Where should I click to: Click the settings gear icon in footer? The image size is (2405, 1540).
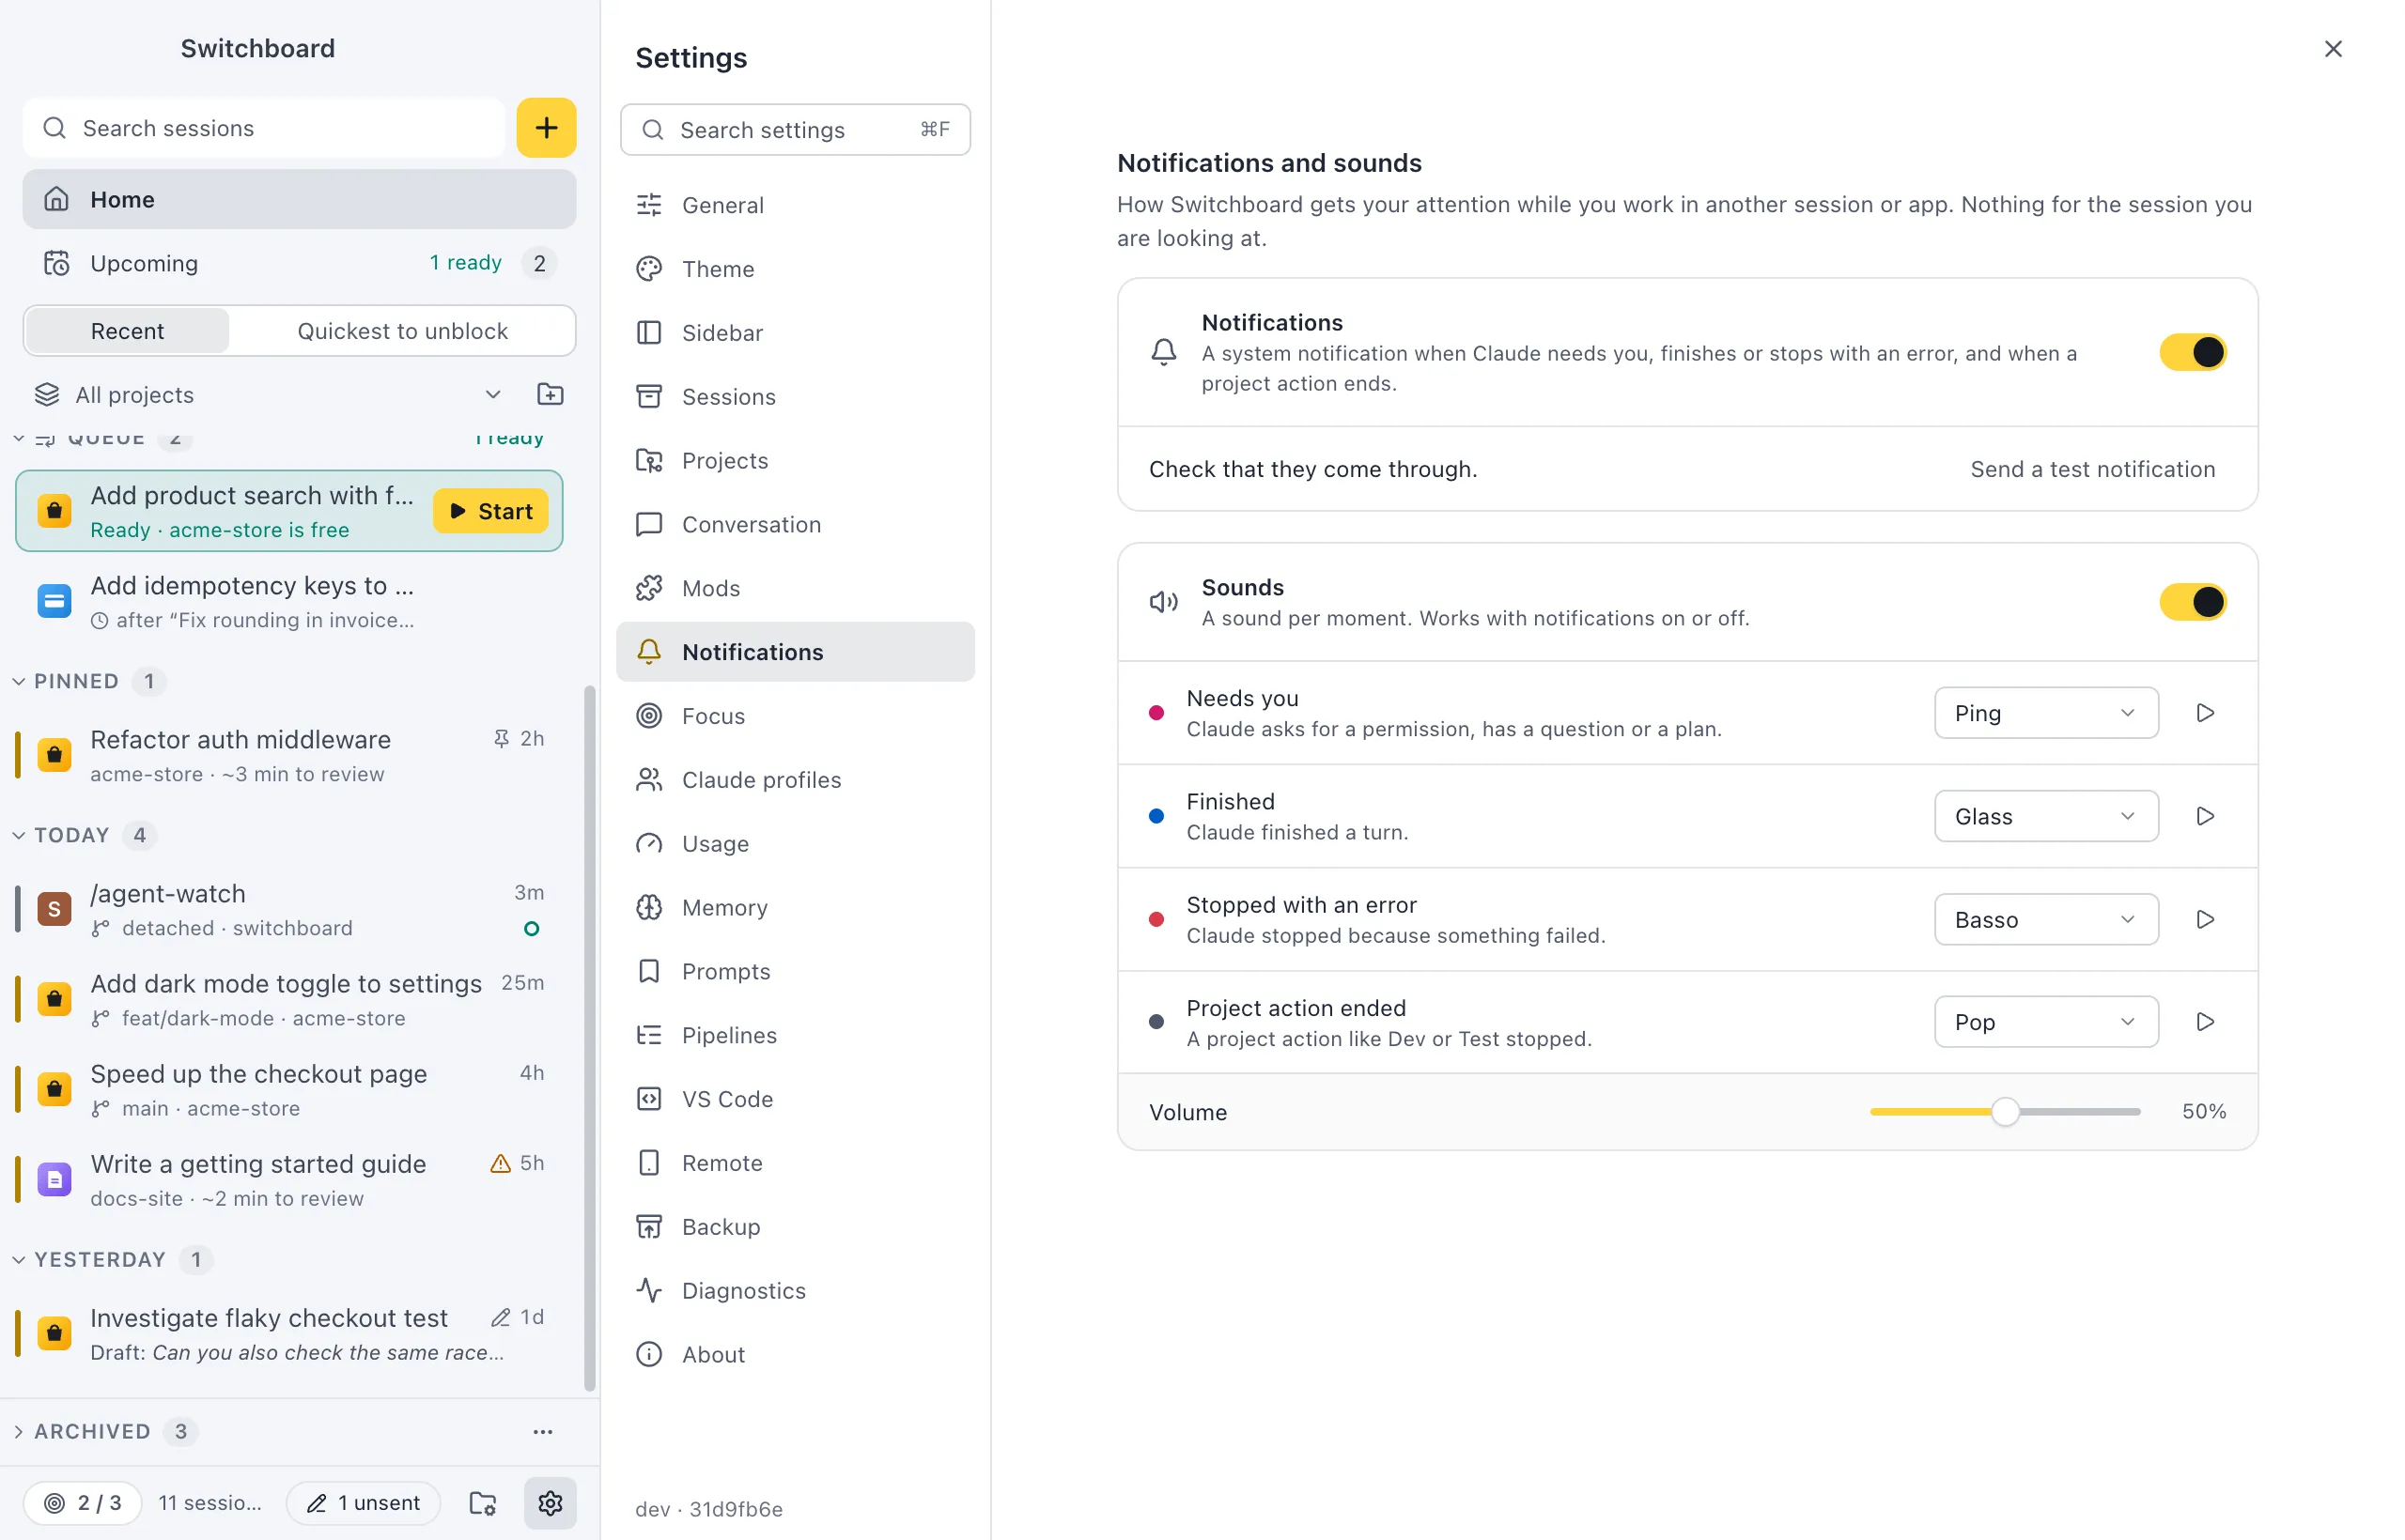551,1502
